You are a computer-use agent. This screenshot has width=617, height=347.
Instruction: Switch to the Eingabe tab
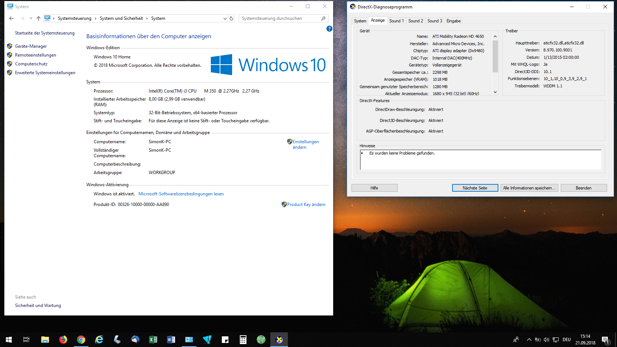click(454, 21)
